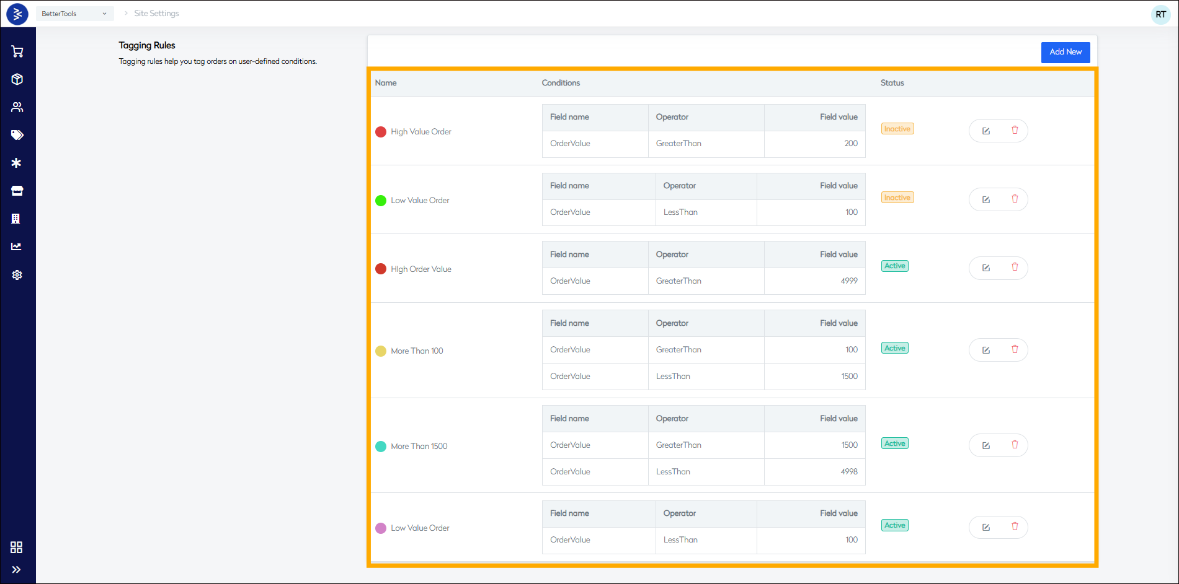Open the shopping cart orders icon

pyautogui.click(x=17, y=51)
